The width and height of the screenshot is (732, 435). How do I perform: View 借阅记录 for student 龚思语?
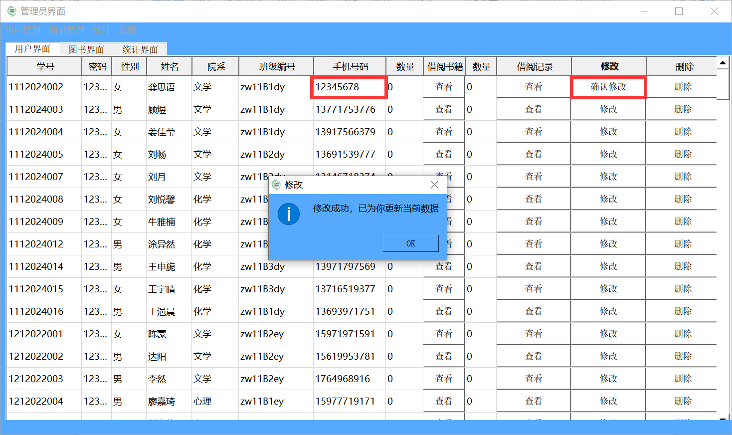tap(534, 87)
